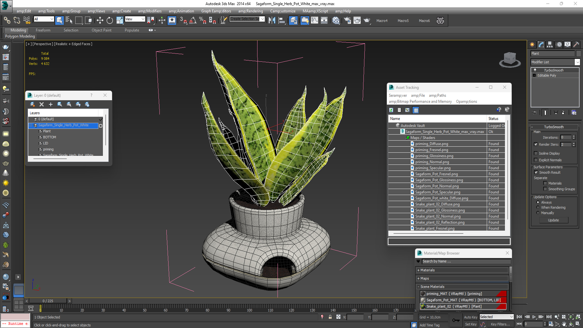Click the Mirror tool icon
The image size is (583, 328).
pyautogui.click(x=272, y=21)
